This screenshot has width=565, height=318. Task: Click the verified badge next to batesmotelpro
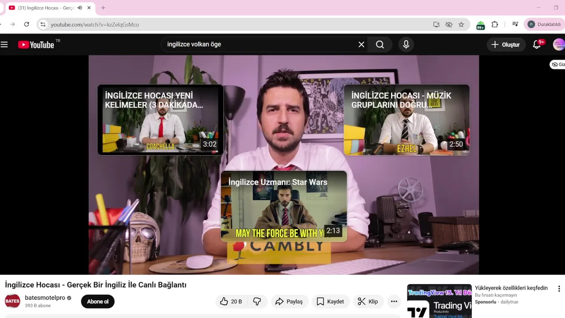pyautogui.click(x=69, y=298)
